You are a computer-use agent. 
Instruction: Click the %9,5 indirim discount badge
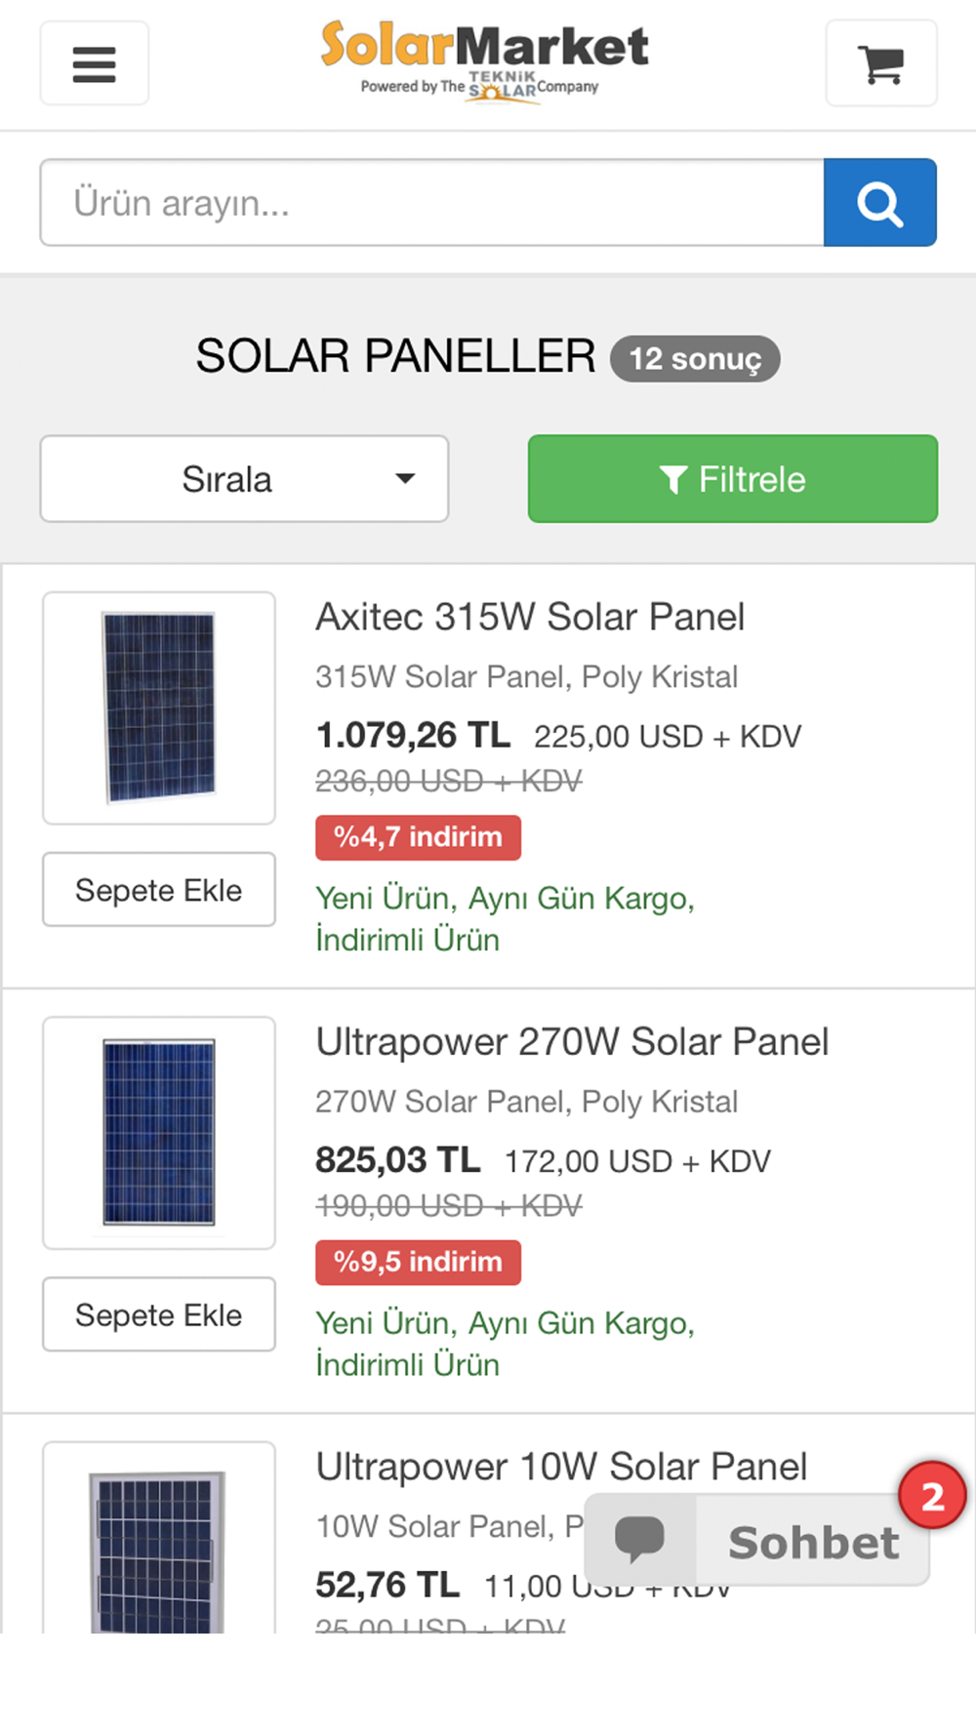tap(418, 1262)
